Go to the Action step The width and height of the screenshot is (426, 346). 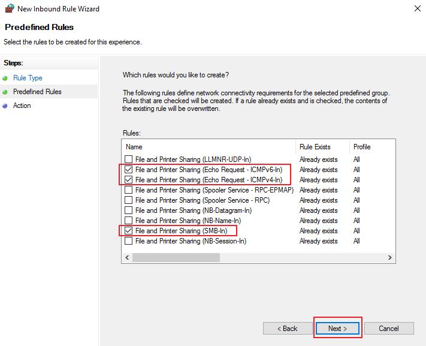[x=22, y=106]
